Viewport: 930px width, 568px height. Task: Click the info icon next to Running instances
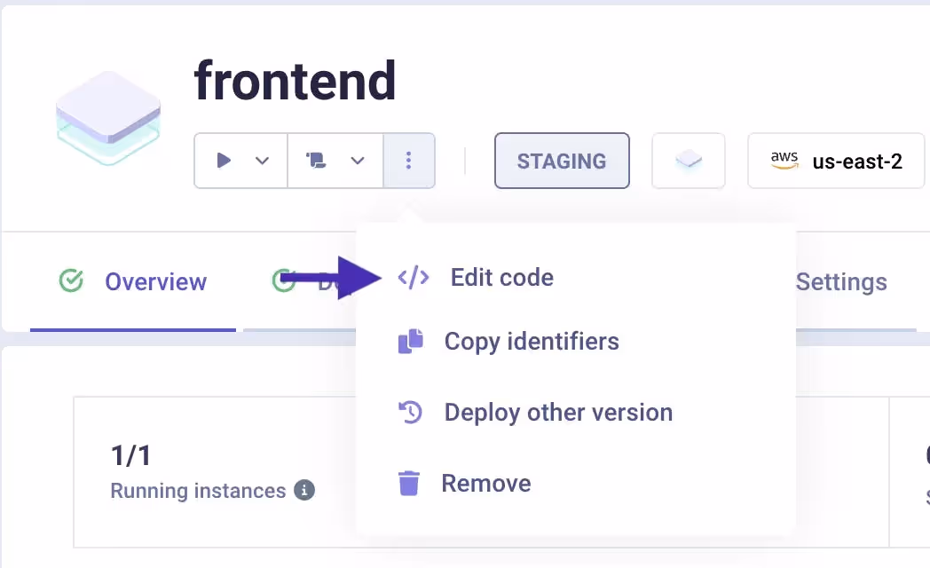click(304, 491)
